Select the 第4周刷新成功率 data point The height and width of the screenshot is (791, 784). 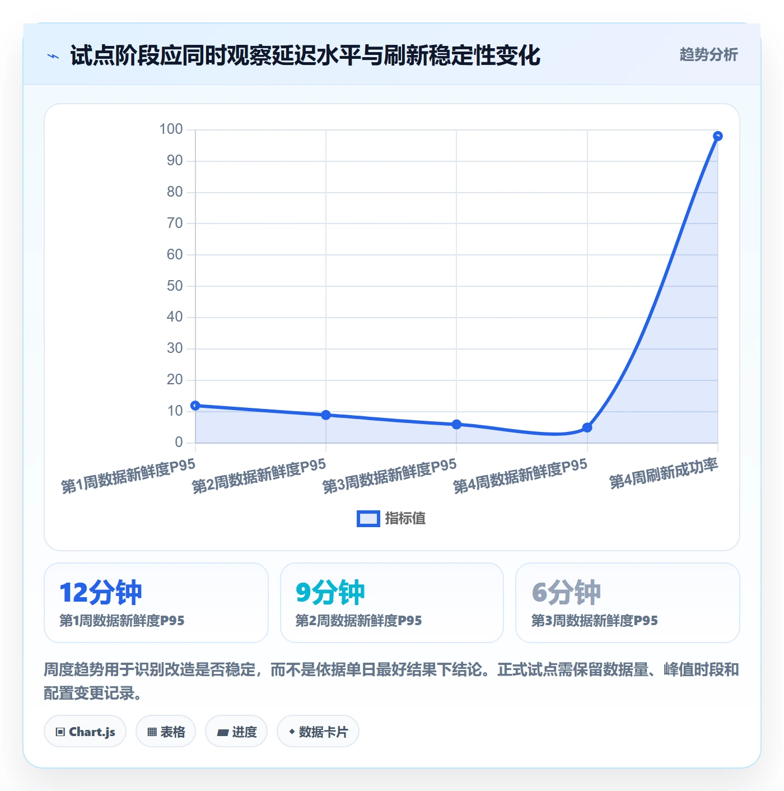pyautogui.click(x=718, y=136)
